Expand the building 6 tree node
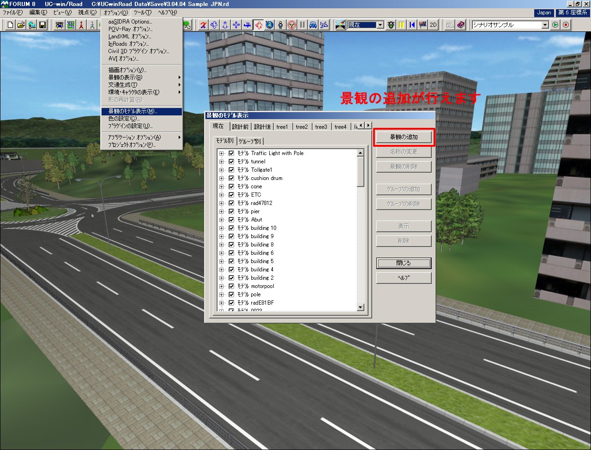The height and width of the screenshot is (450, 591). coord(222,253)
